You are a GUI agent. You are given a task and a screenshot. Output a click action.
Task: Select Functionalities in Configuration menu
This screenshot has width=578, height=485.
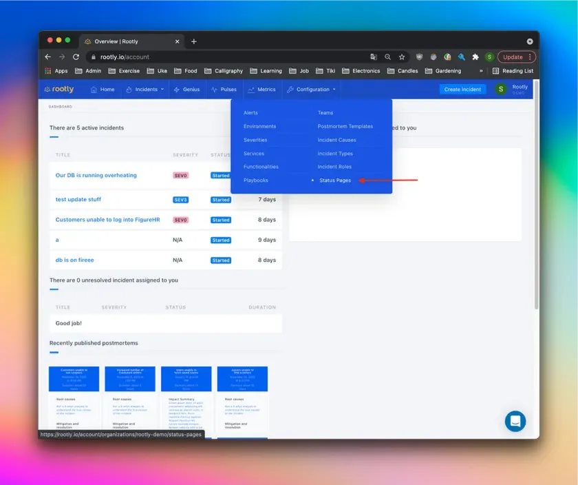click(x=261, y=167)
